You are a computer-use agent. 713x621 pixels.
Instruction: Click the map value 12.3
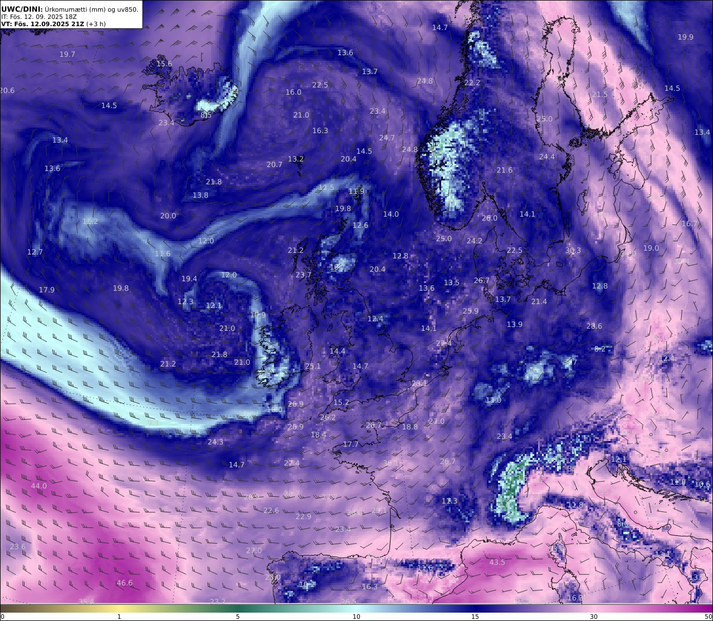[185, 302]
